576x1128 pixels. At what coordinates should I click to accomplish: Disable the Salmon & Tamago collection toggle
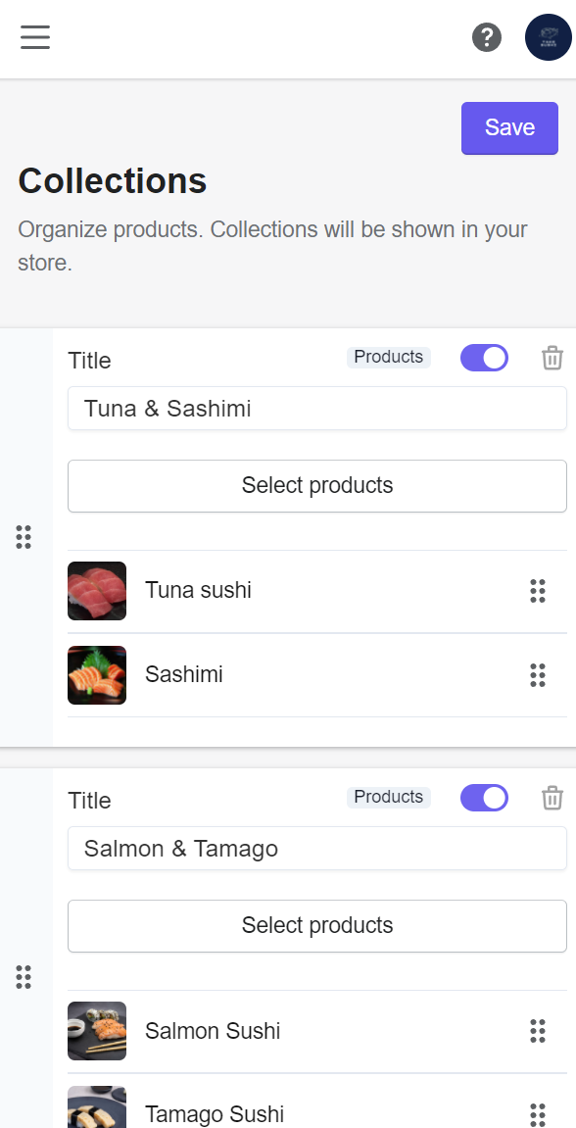[484, 798]
